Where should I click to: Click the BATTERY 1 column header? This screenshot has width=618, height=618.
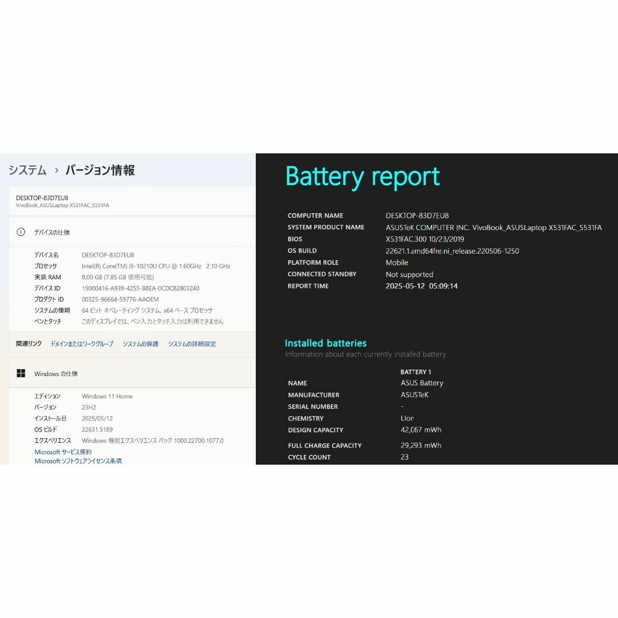416,372
